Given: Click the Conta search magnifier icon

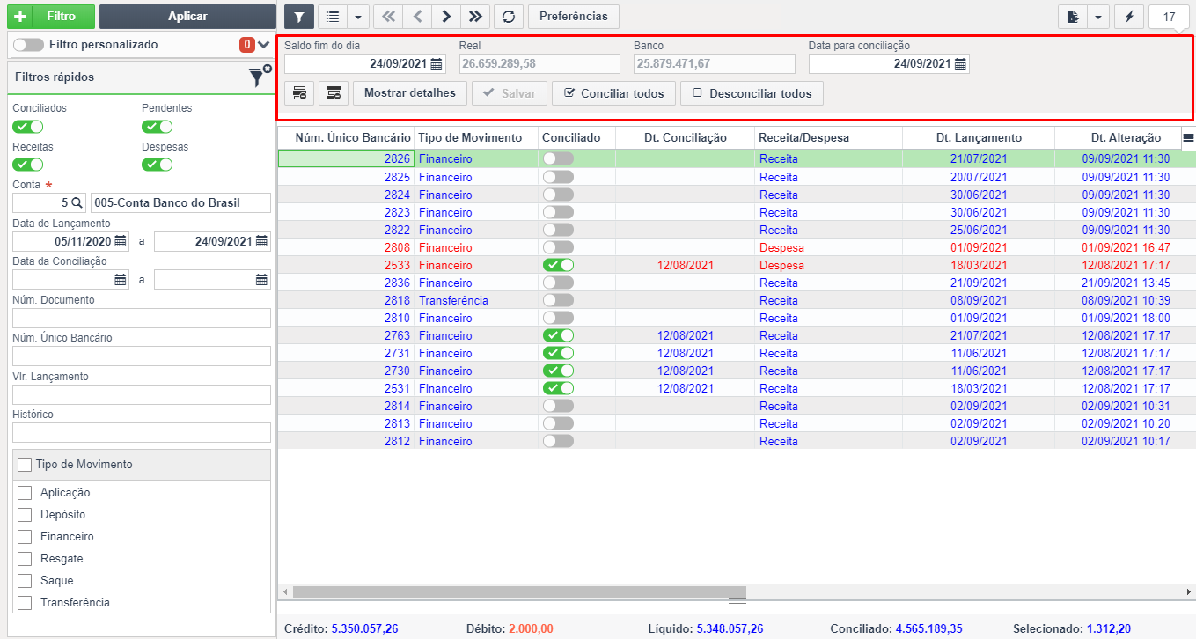Looking at the screenshot, I should click(77, 202).
